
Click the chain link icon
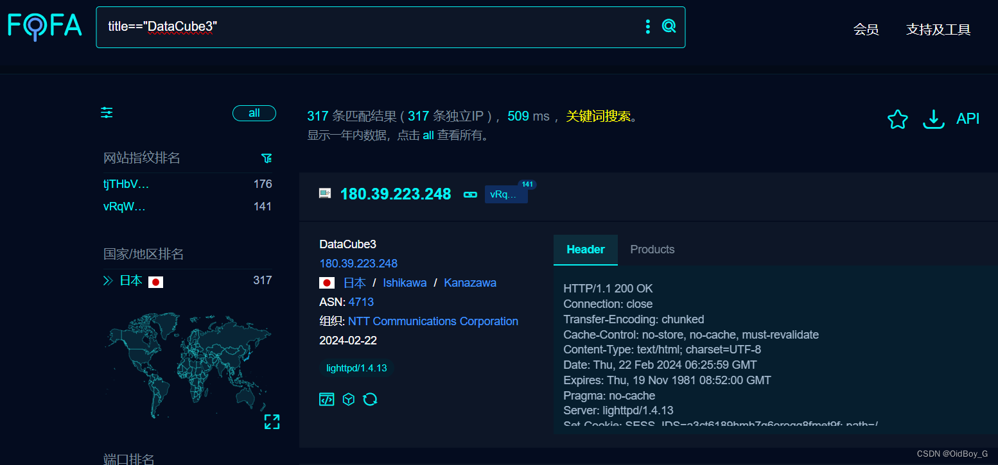tap(470, 194)
